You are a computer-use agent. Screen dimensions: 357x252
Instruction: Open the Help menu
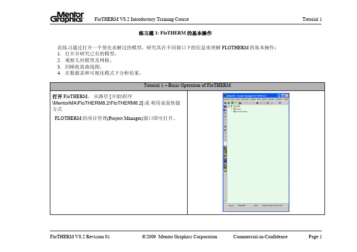[x=286, y=100]
